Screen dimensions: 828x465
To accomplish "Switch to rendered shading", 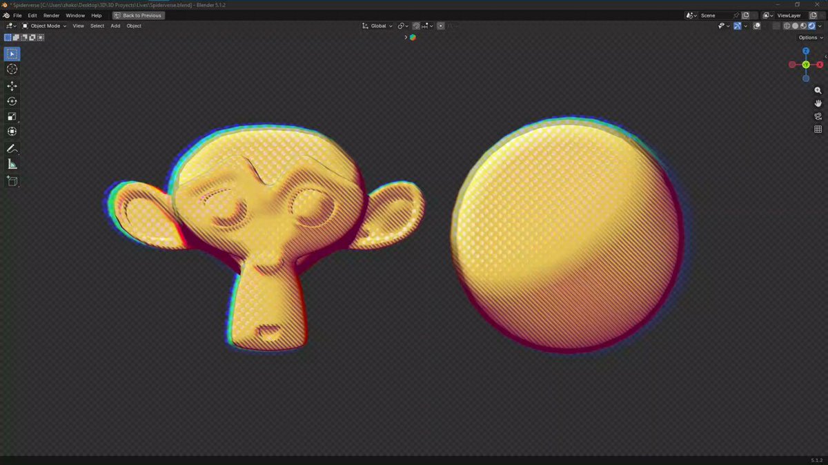I will pyautogui.click(x=811, y=26).
